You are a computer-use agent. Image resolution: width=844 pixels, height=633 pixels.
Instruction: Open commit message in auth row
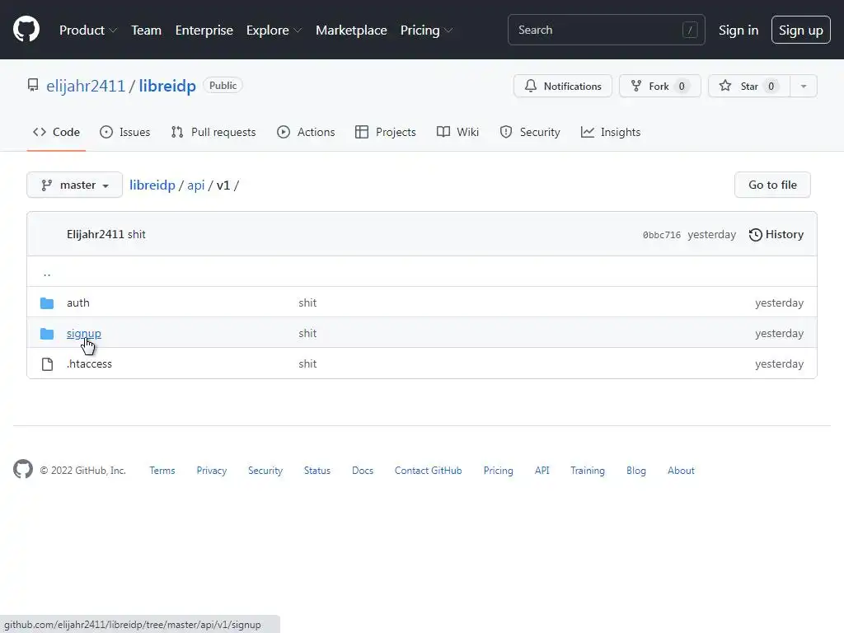(x=307, y=303)
